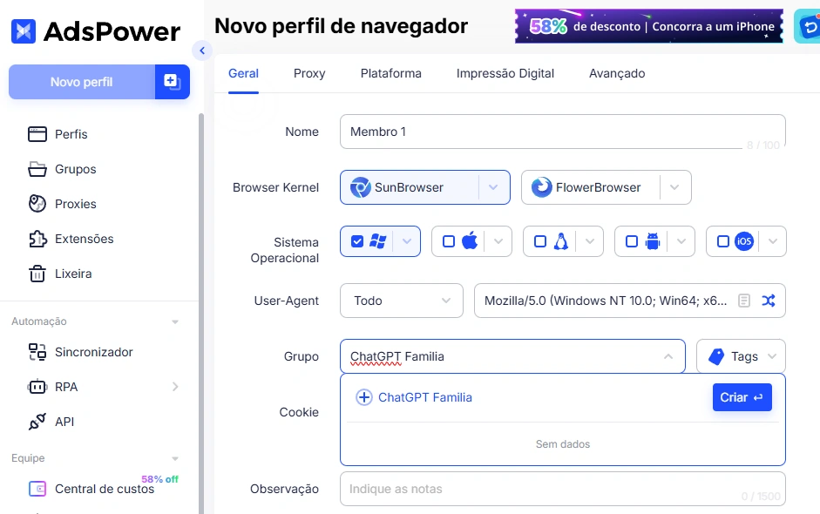This screenshot has width=820, height=514.
Task: Click the Criar button to create the group
Action: [x=742, y=396]
